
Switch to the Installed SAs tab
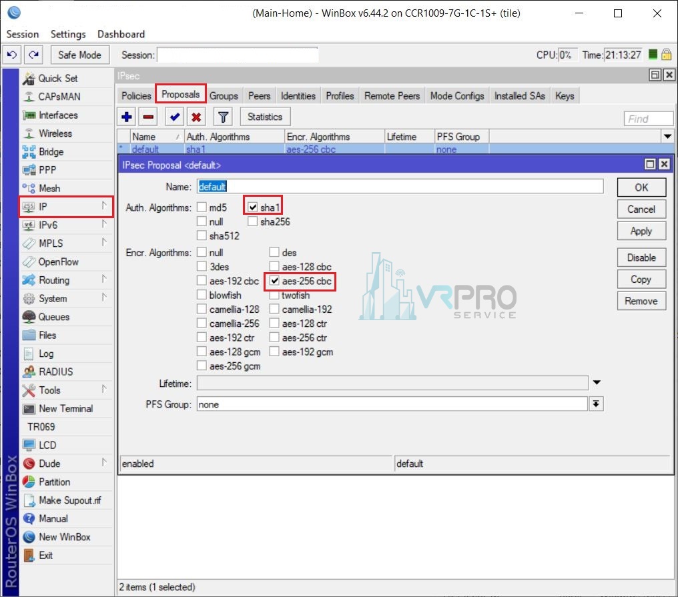[519, 96]
